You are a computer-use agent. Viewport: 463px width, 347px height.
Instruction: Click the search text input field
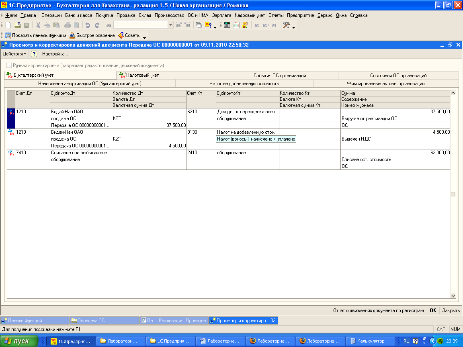141,25
